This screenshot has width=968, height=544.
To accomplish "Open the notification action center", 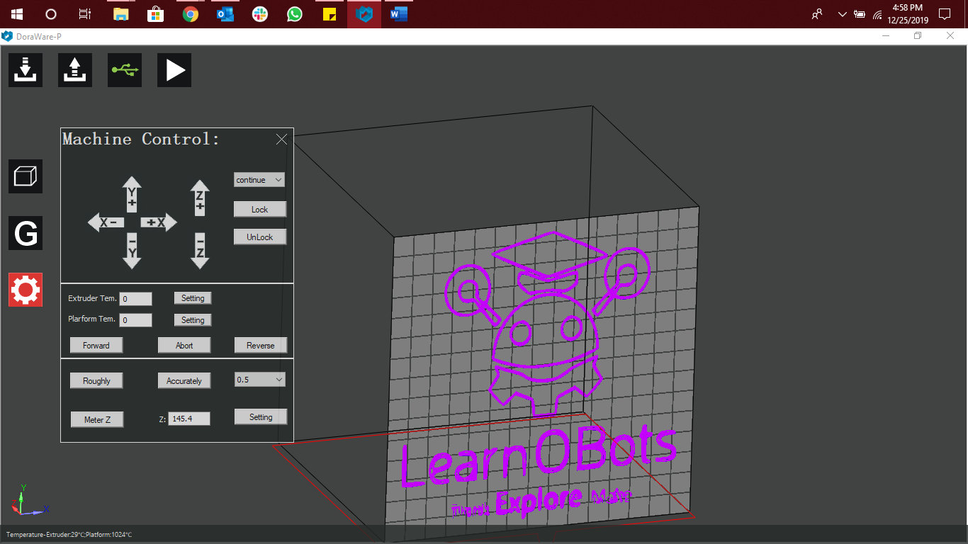I will (944, 14).
